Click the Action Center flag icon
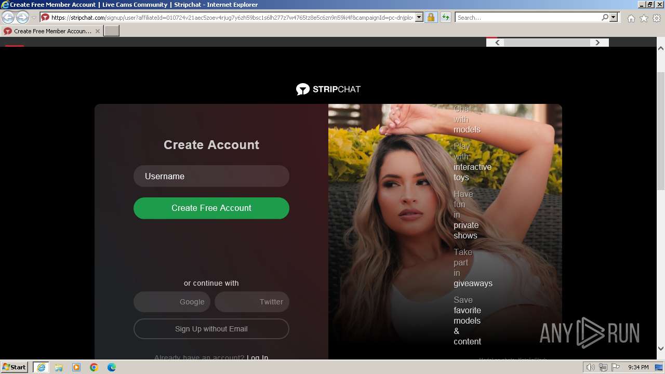The image size is (665, 374). 616,367
